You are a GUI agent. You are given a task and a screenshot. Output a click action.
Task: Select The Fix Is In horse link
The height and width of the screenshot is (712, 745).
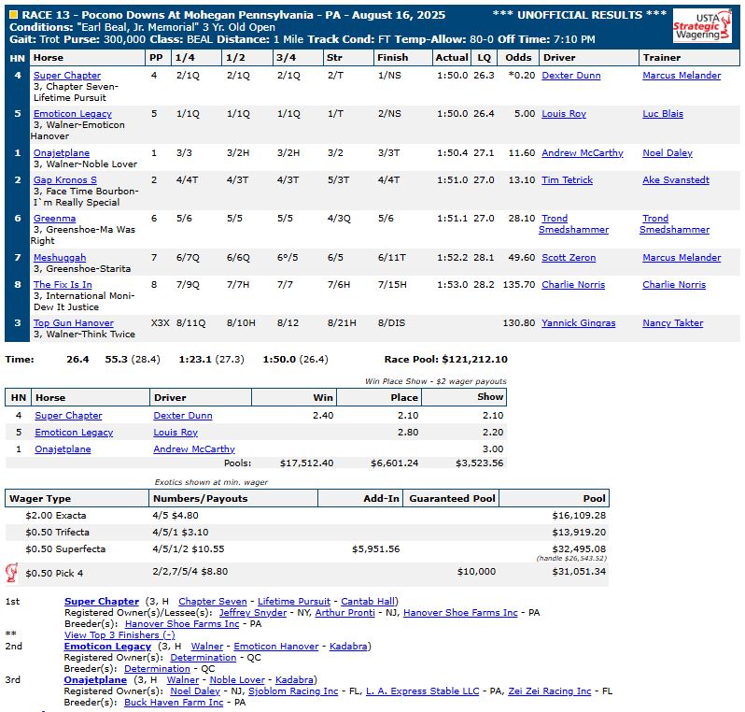tap(63, 285)
